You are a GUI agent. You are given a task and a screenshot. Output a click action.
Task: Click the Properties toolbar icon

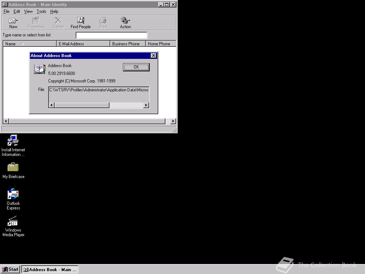coord(36,23)
